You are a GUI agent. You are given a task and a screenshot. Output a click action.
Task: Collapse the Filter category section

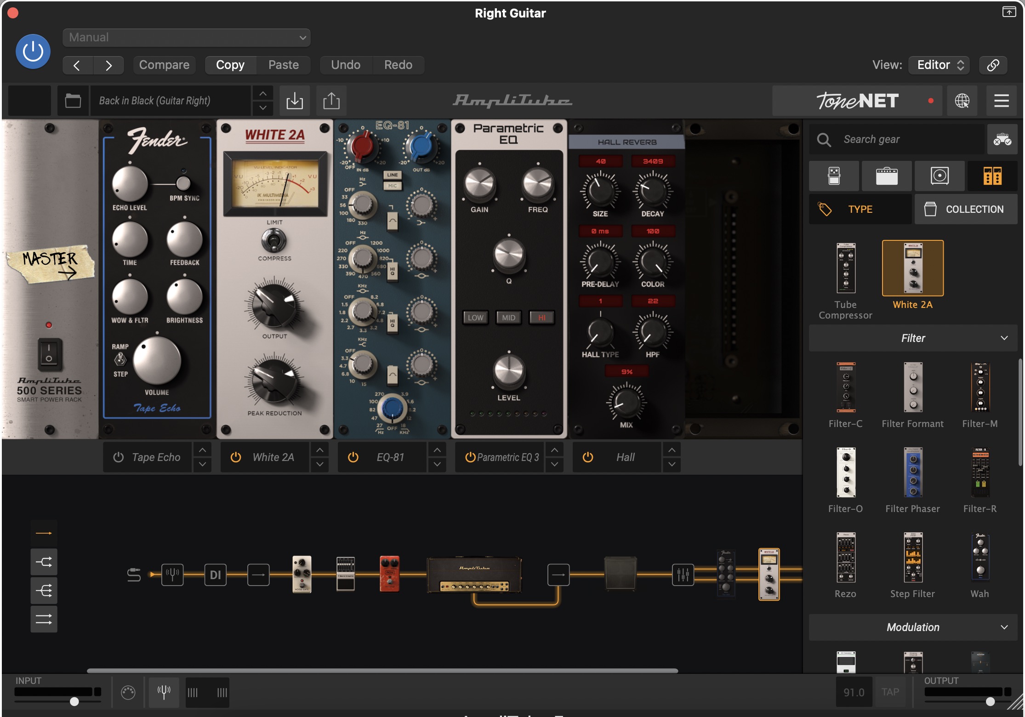coord(913,338)
